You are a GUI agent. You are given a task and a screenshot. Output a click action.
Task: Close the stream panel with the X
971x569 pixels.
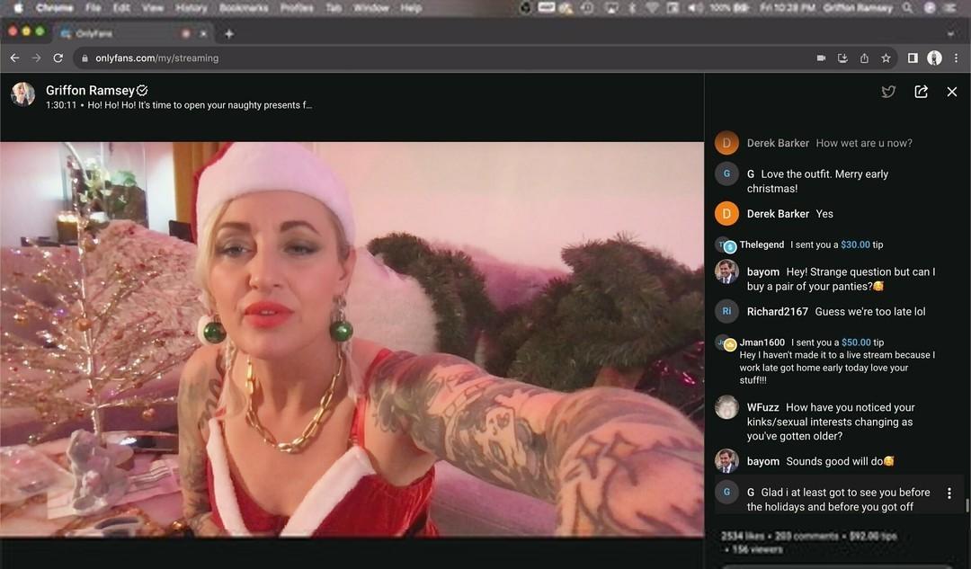(x=952, y=92)
